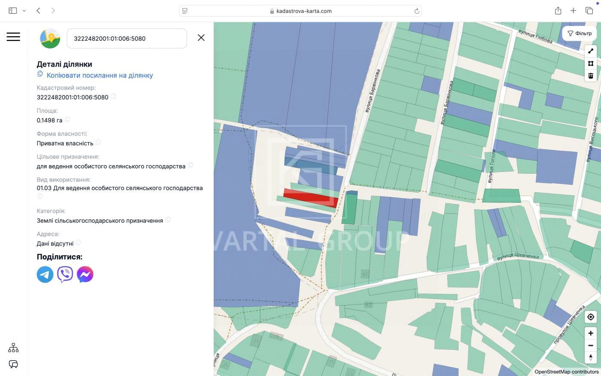Click the trash icon to delete measurements
The image size is (601, 376).
pyautogui.click(x=591, y=76)
